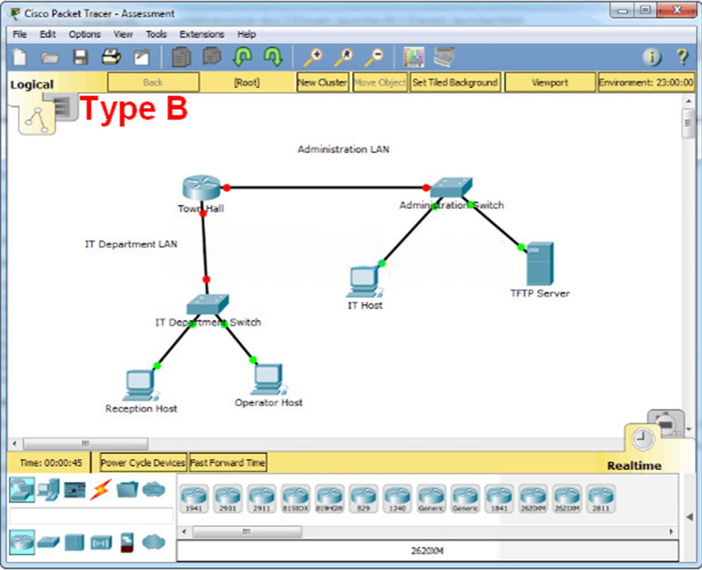Pick the 1240 router model

[398, 499]
